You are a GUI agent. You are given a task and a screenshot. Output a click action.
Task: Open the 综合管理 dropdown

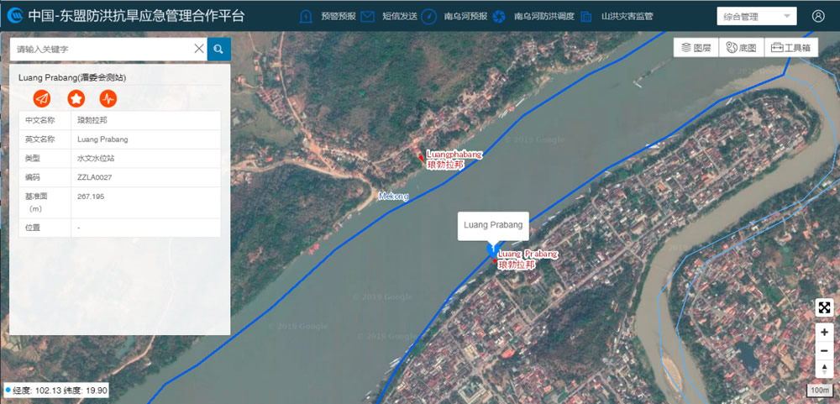coord(756,16)
